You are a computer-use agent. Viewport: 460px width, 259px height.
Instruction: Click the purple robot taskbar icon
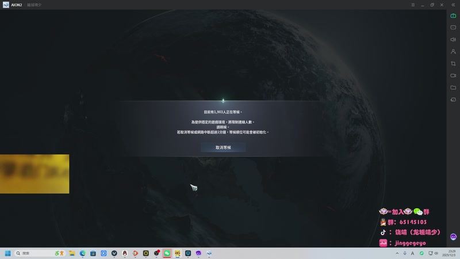198,253
